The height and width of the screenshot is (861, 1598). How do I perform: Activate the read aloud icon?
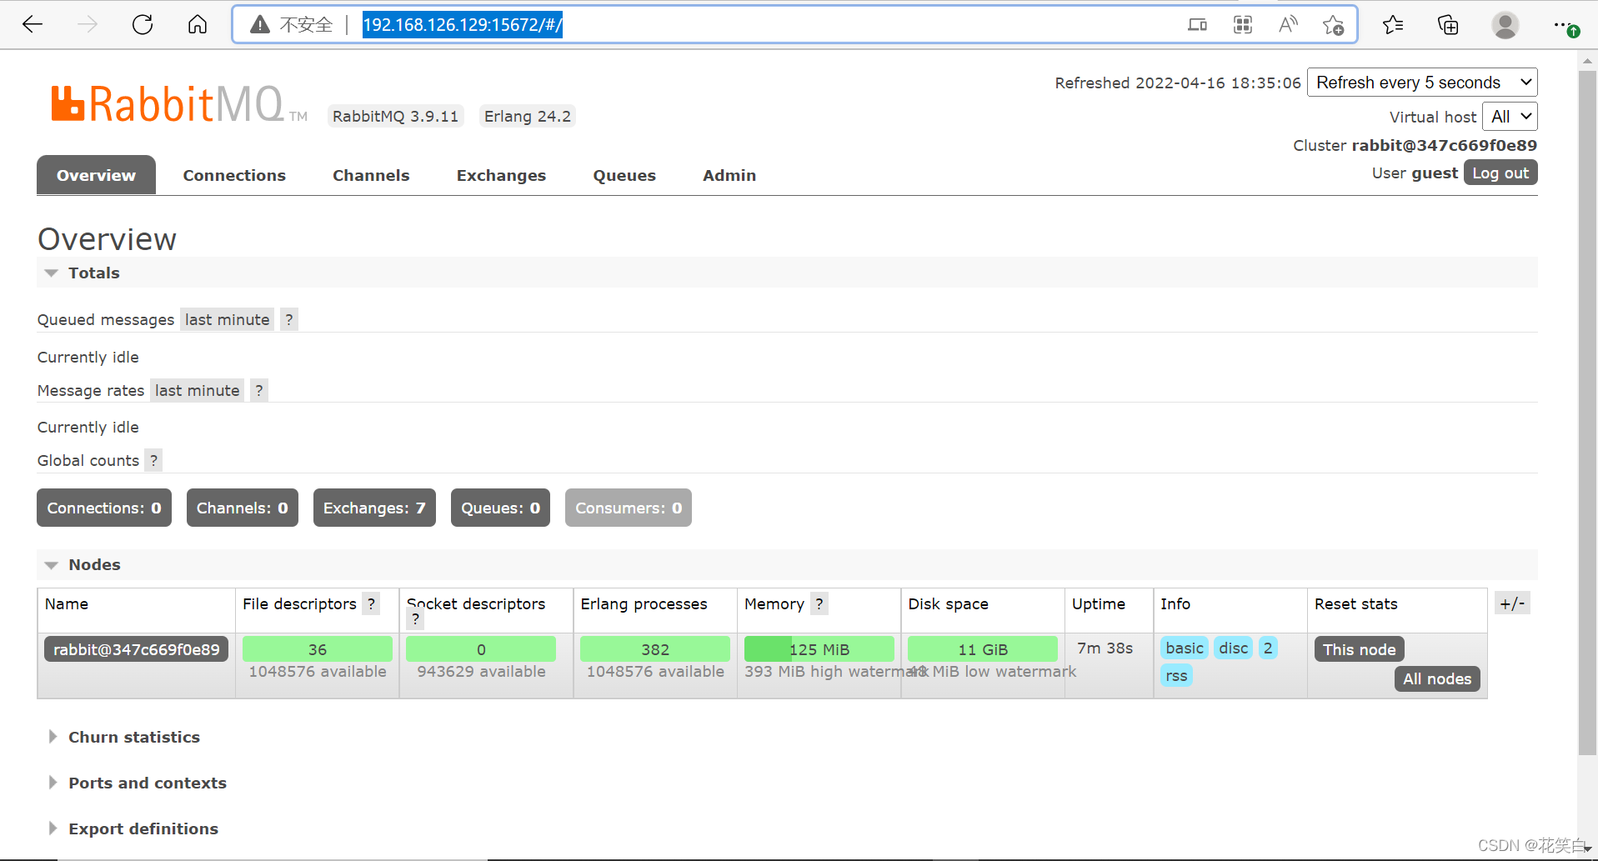[x=1288, y=25]
